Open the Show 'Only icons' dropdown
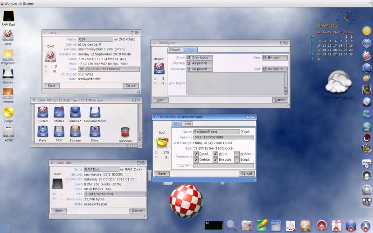This screenshot has width=373, height=233. click(x=200, y=58)
